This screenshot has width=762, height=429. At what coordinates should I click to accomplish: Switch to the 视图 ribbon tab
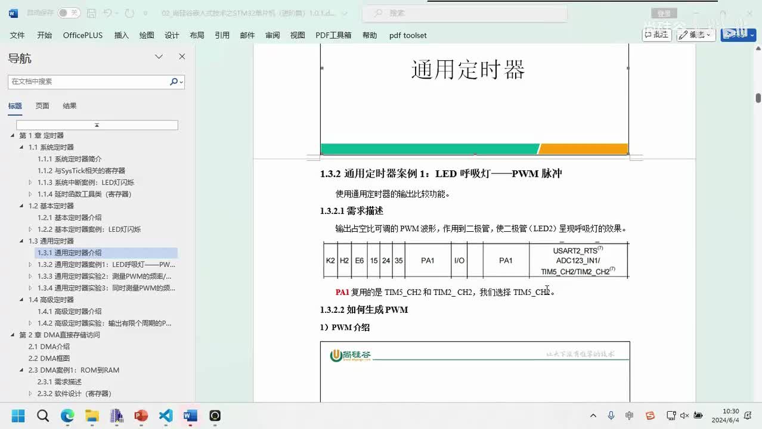298,35
